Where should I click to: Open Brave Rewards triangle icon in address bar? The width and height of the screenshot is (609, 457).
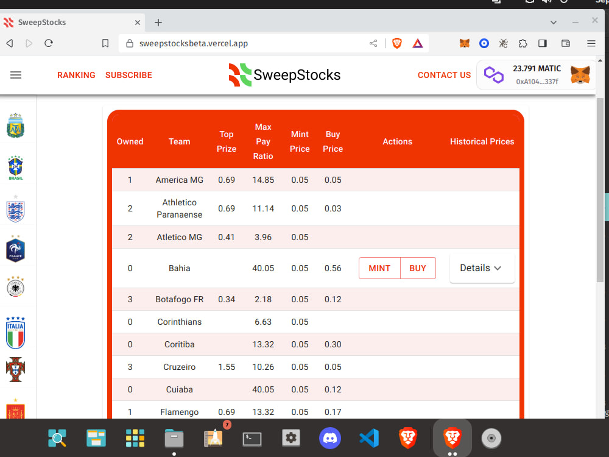tap(418, 43)
